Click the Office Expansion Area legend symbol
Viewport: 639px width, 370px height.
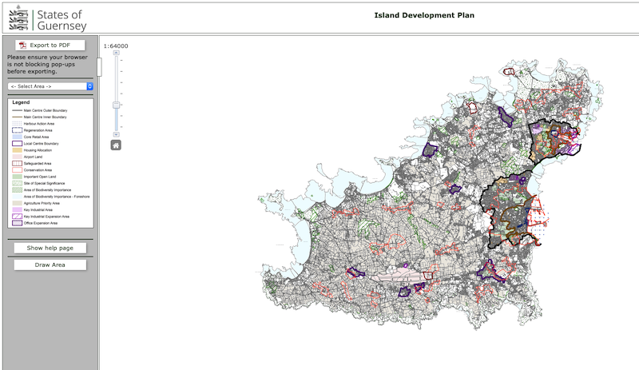[x=17, y=223]
